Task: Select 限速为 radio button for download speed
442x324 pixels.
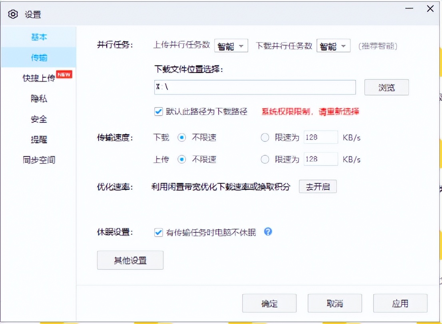Action: point(265,137)
